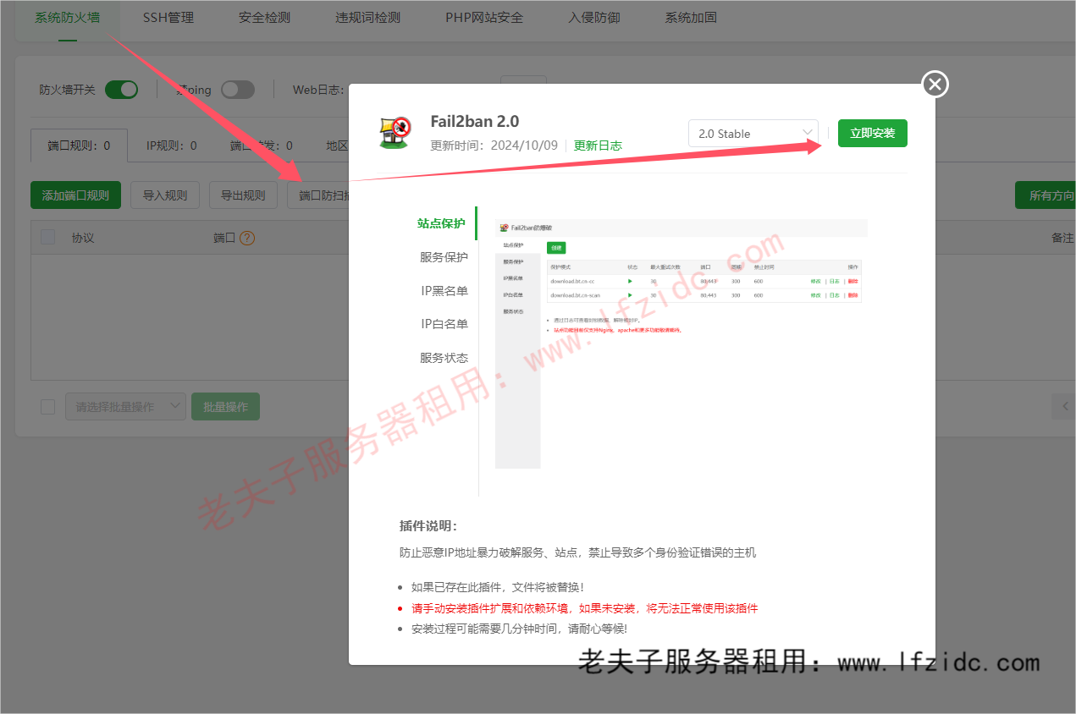Switch to the 系统加固 tab

[691, 17]
